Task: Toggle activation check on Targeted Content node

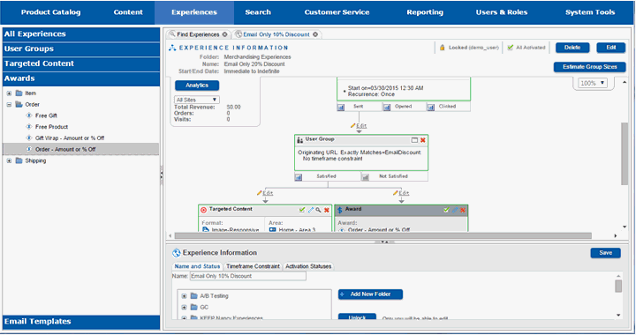Action: (x=302, y=210)
